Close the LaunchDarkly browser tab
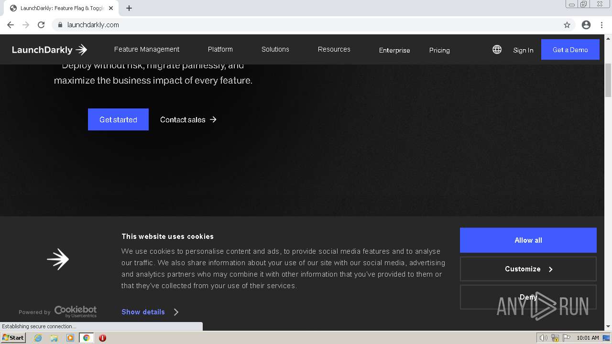The image size is (612, 344). coord(111,8)
